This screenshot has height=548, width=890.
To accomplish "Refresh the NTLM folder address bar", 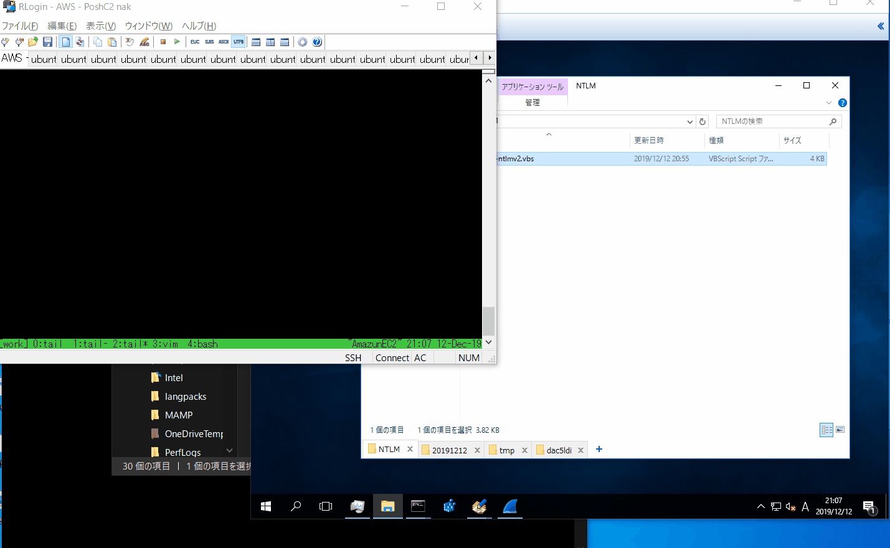I will pos(703,121).
